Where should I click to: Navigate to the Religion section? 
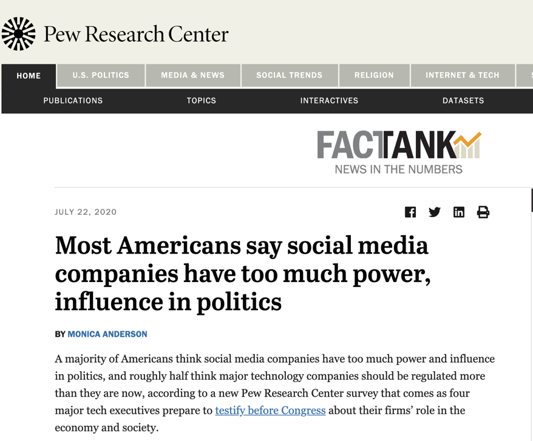point(374,75)
